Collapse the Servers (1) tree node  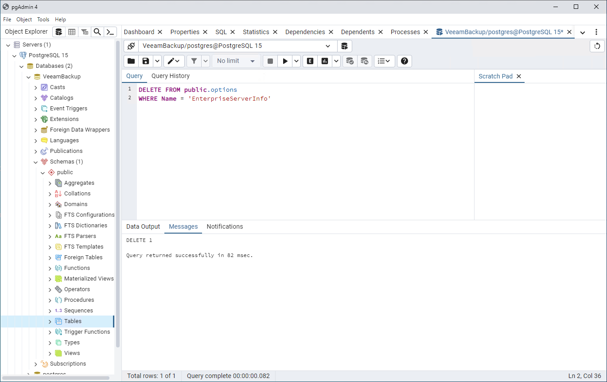pyautogui.click(x=8, y=45)
